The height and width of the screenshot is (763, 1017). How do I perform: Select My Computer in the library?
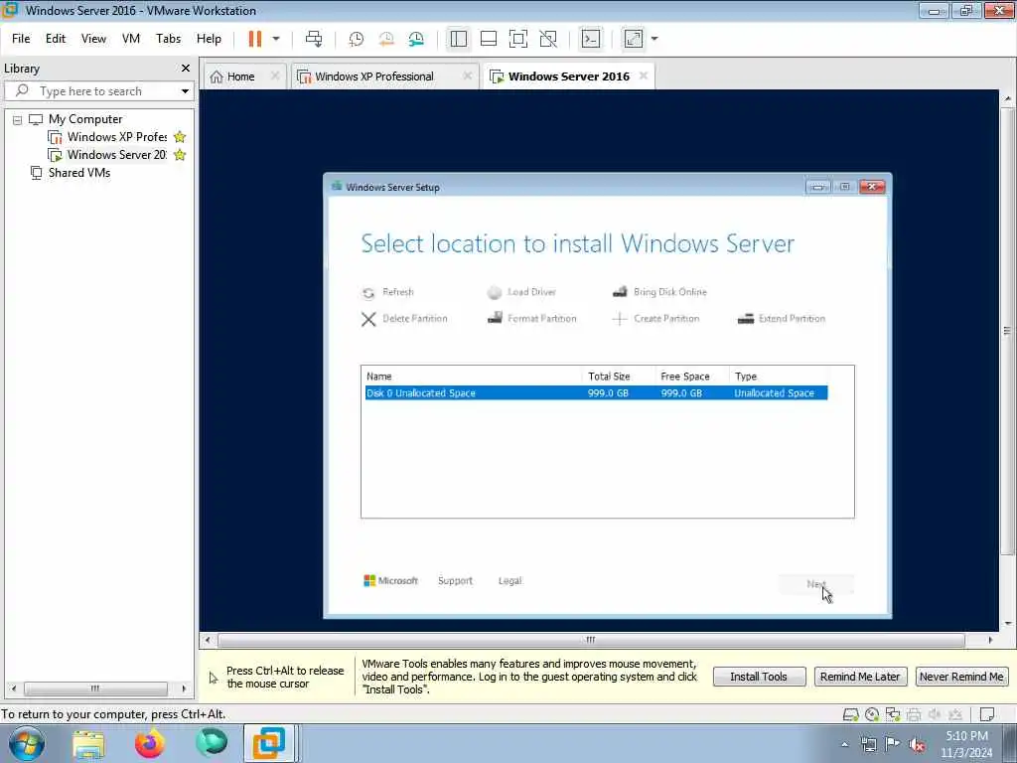pos(85,119)
